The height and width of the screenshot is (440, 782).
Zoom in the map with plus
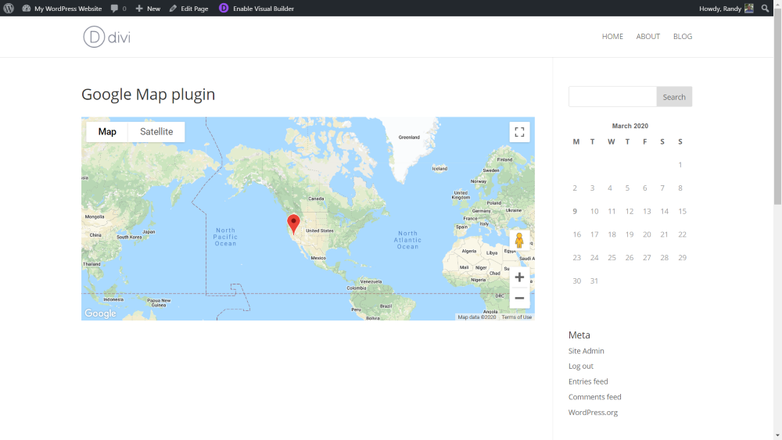coord(519,277)
